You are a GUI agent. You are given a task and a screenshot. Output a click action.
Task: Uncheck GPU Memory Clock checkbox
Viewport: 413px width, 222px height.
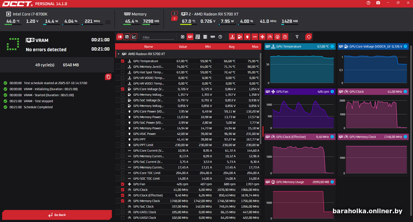pos(122,201)
